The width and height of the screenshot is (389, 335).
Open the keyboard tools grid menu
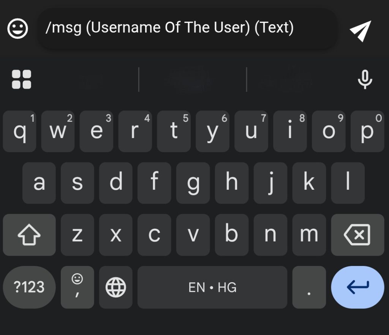click(22, 79)
